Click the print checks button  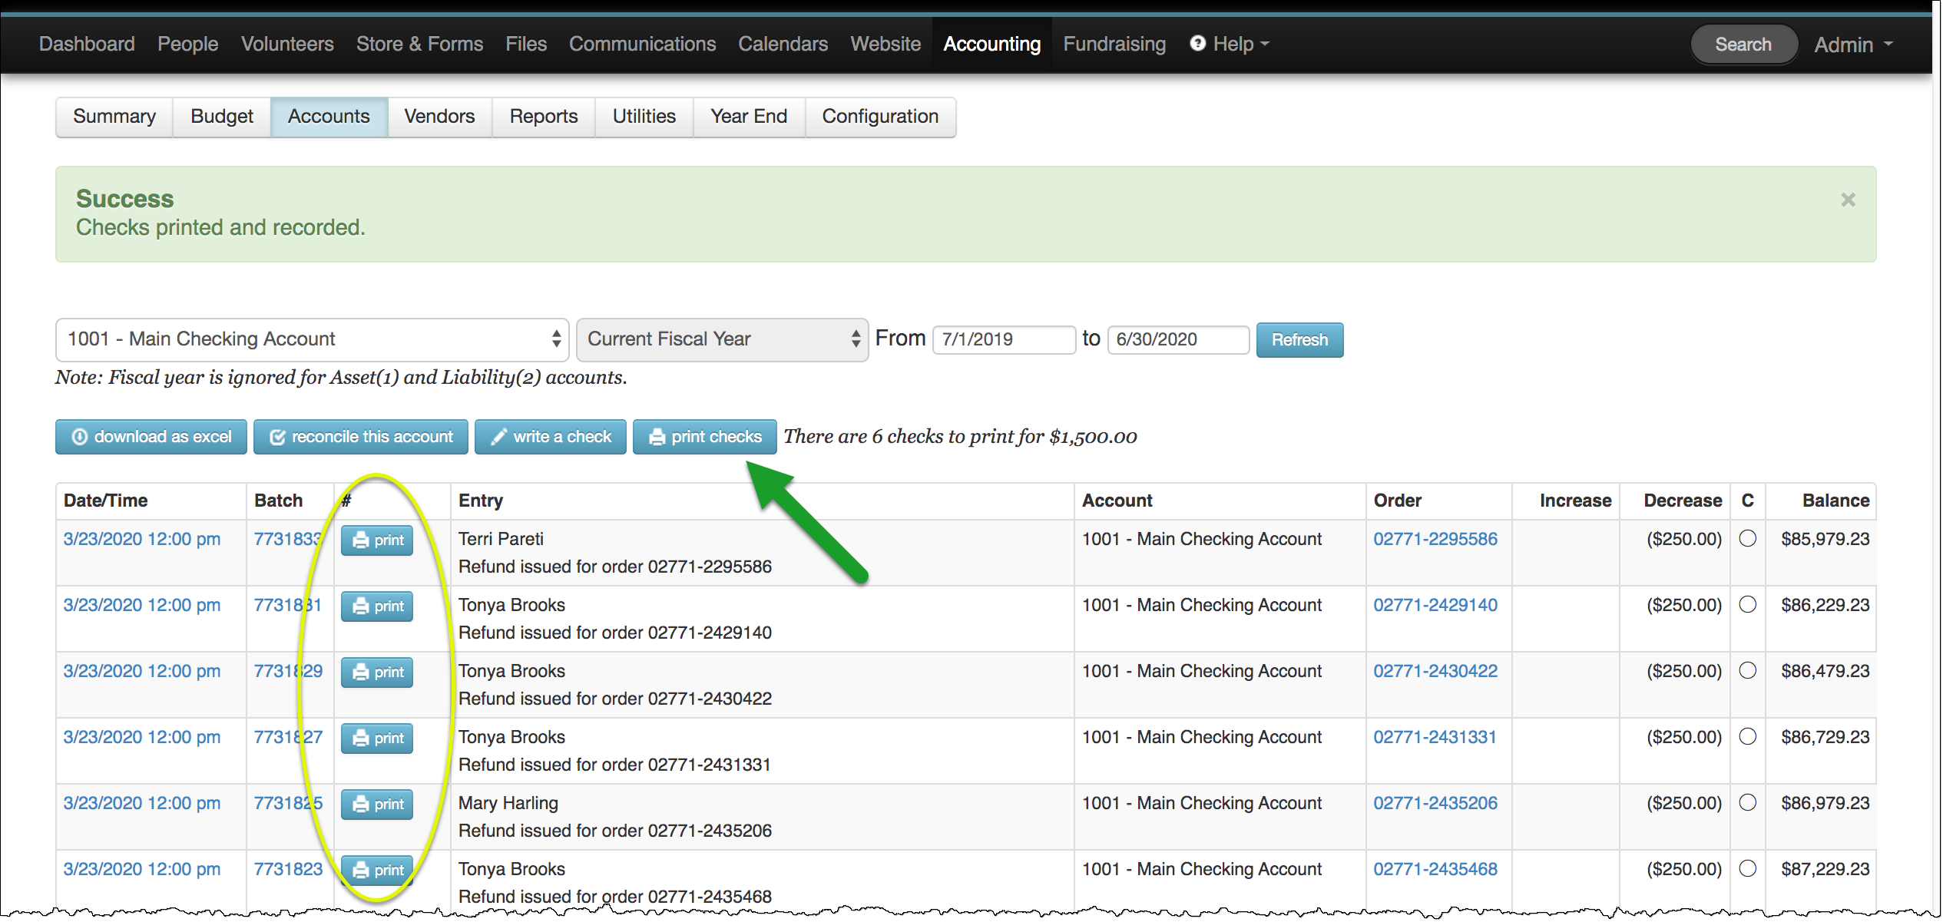pyautogui.click(x=704, y=437)
